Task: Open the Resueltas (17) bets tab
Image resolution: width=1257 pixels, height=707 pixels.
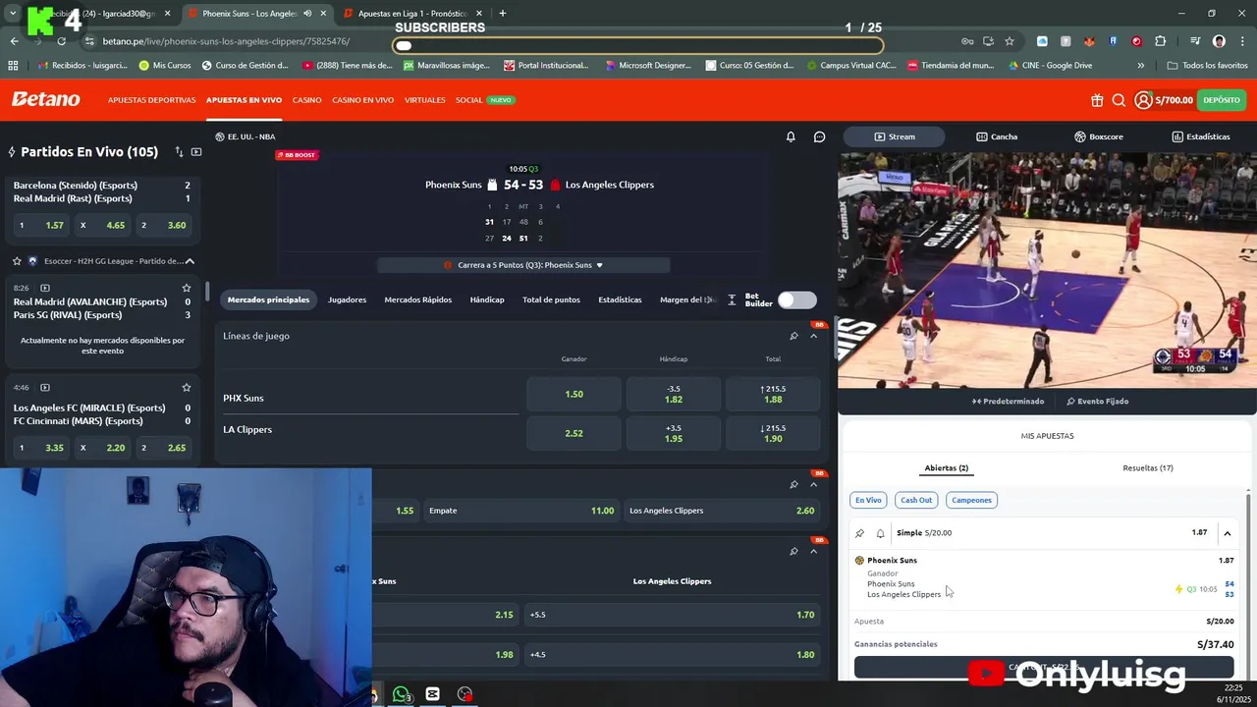Action: point(1148,468)
